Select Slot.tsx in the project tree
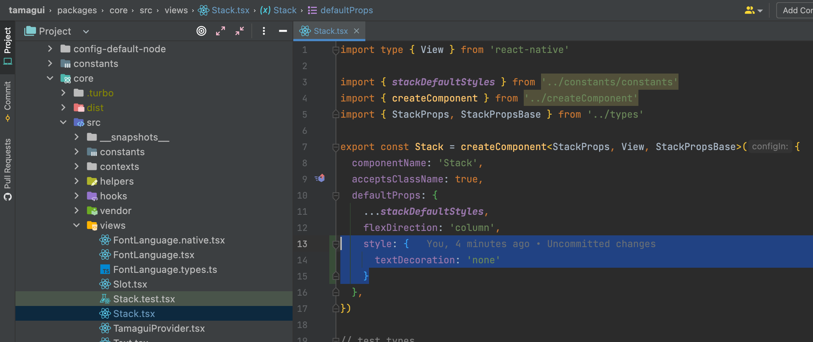The height and width of the screenshot is (342, 813). (130, 284)
